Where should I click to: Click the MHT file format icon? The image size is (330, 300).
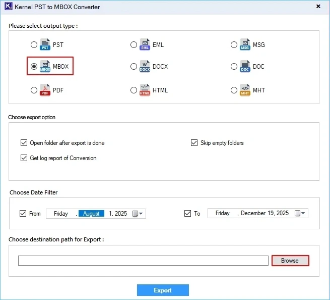tap(245, 90)
